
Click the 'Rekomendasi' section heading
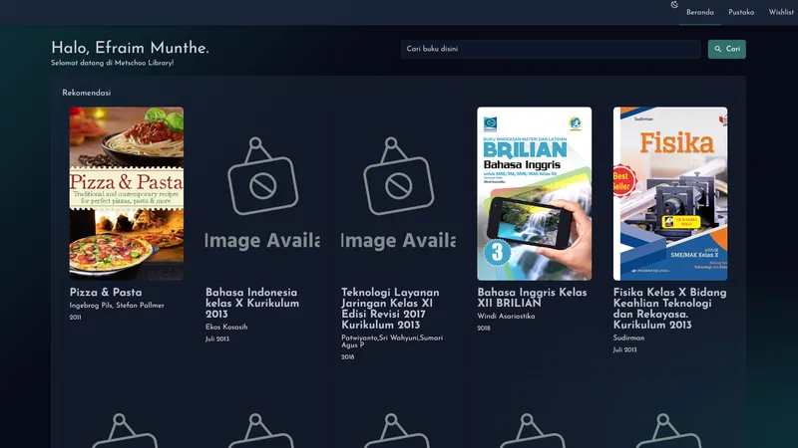[x=87, y=93]
